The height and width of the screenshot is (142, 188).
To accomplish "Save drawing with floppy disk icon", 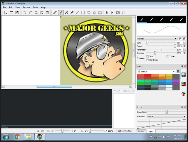I will [x=17, y=12].
